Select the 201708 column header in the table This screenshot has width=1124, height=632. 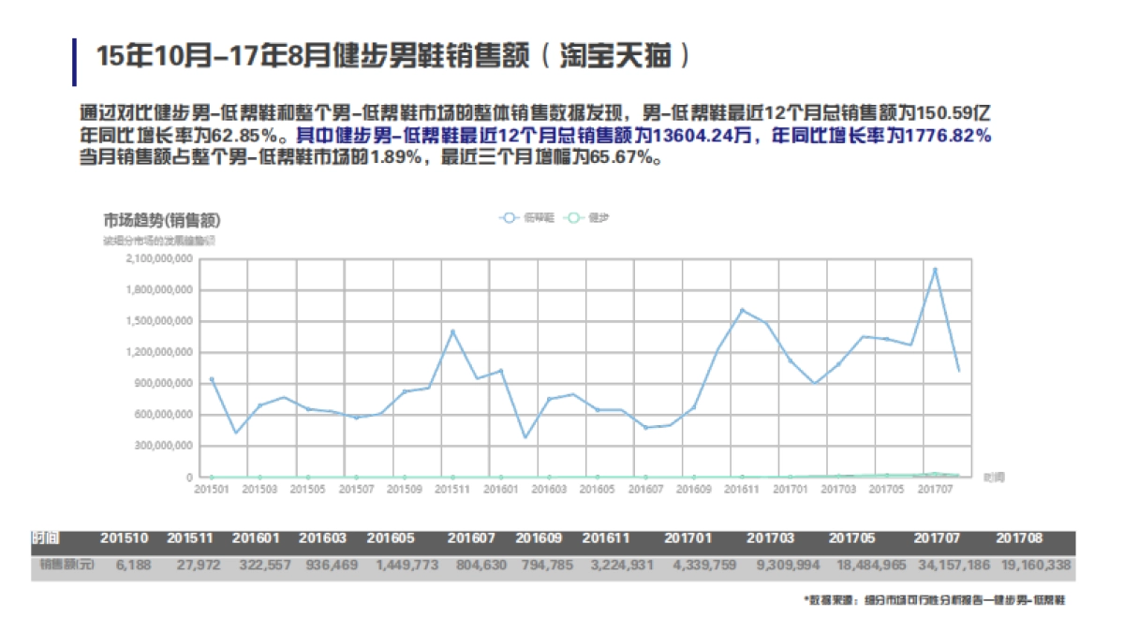(x=1017, y=538)
